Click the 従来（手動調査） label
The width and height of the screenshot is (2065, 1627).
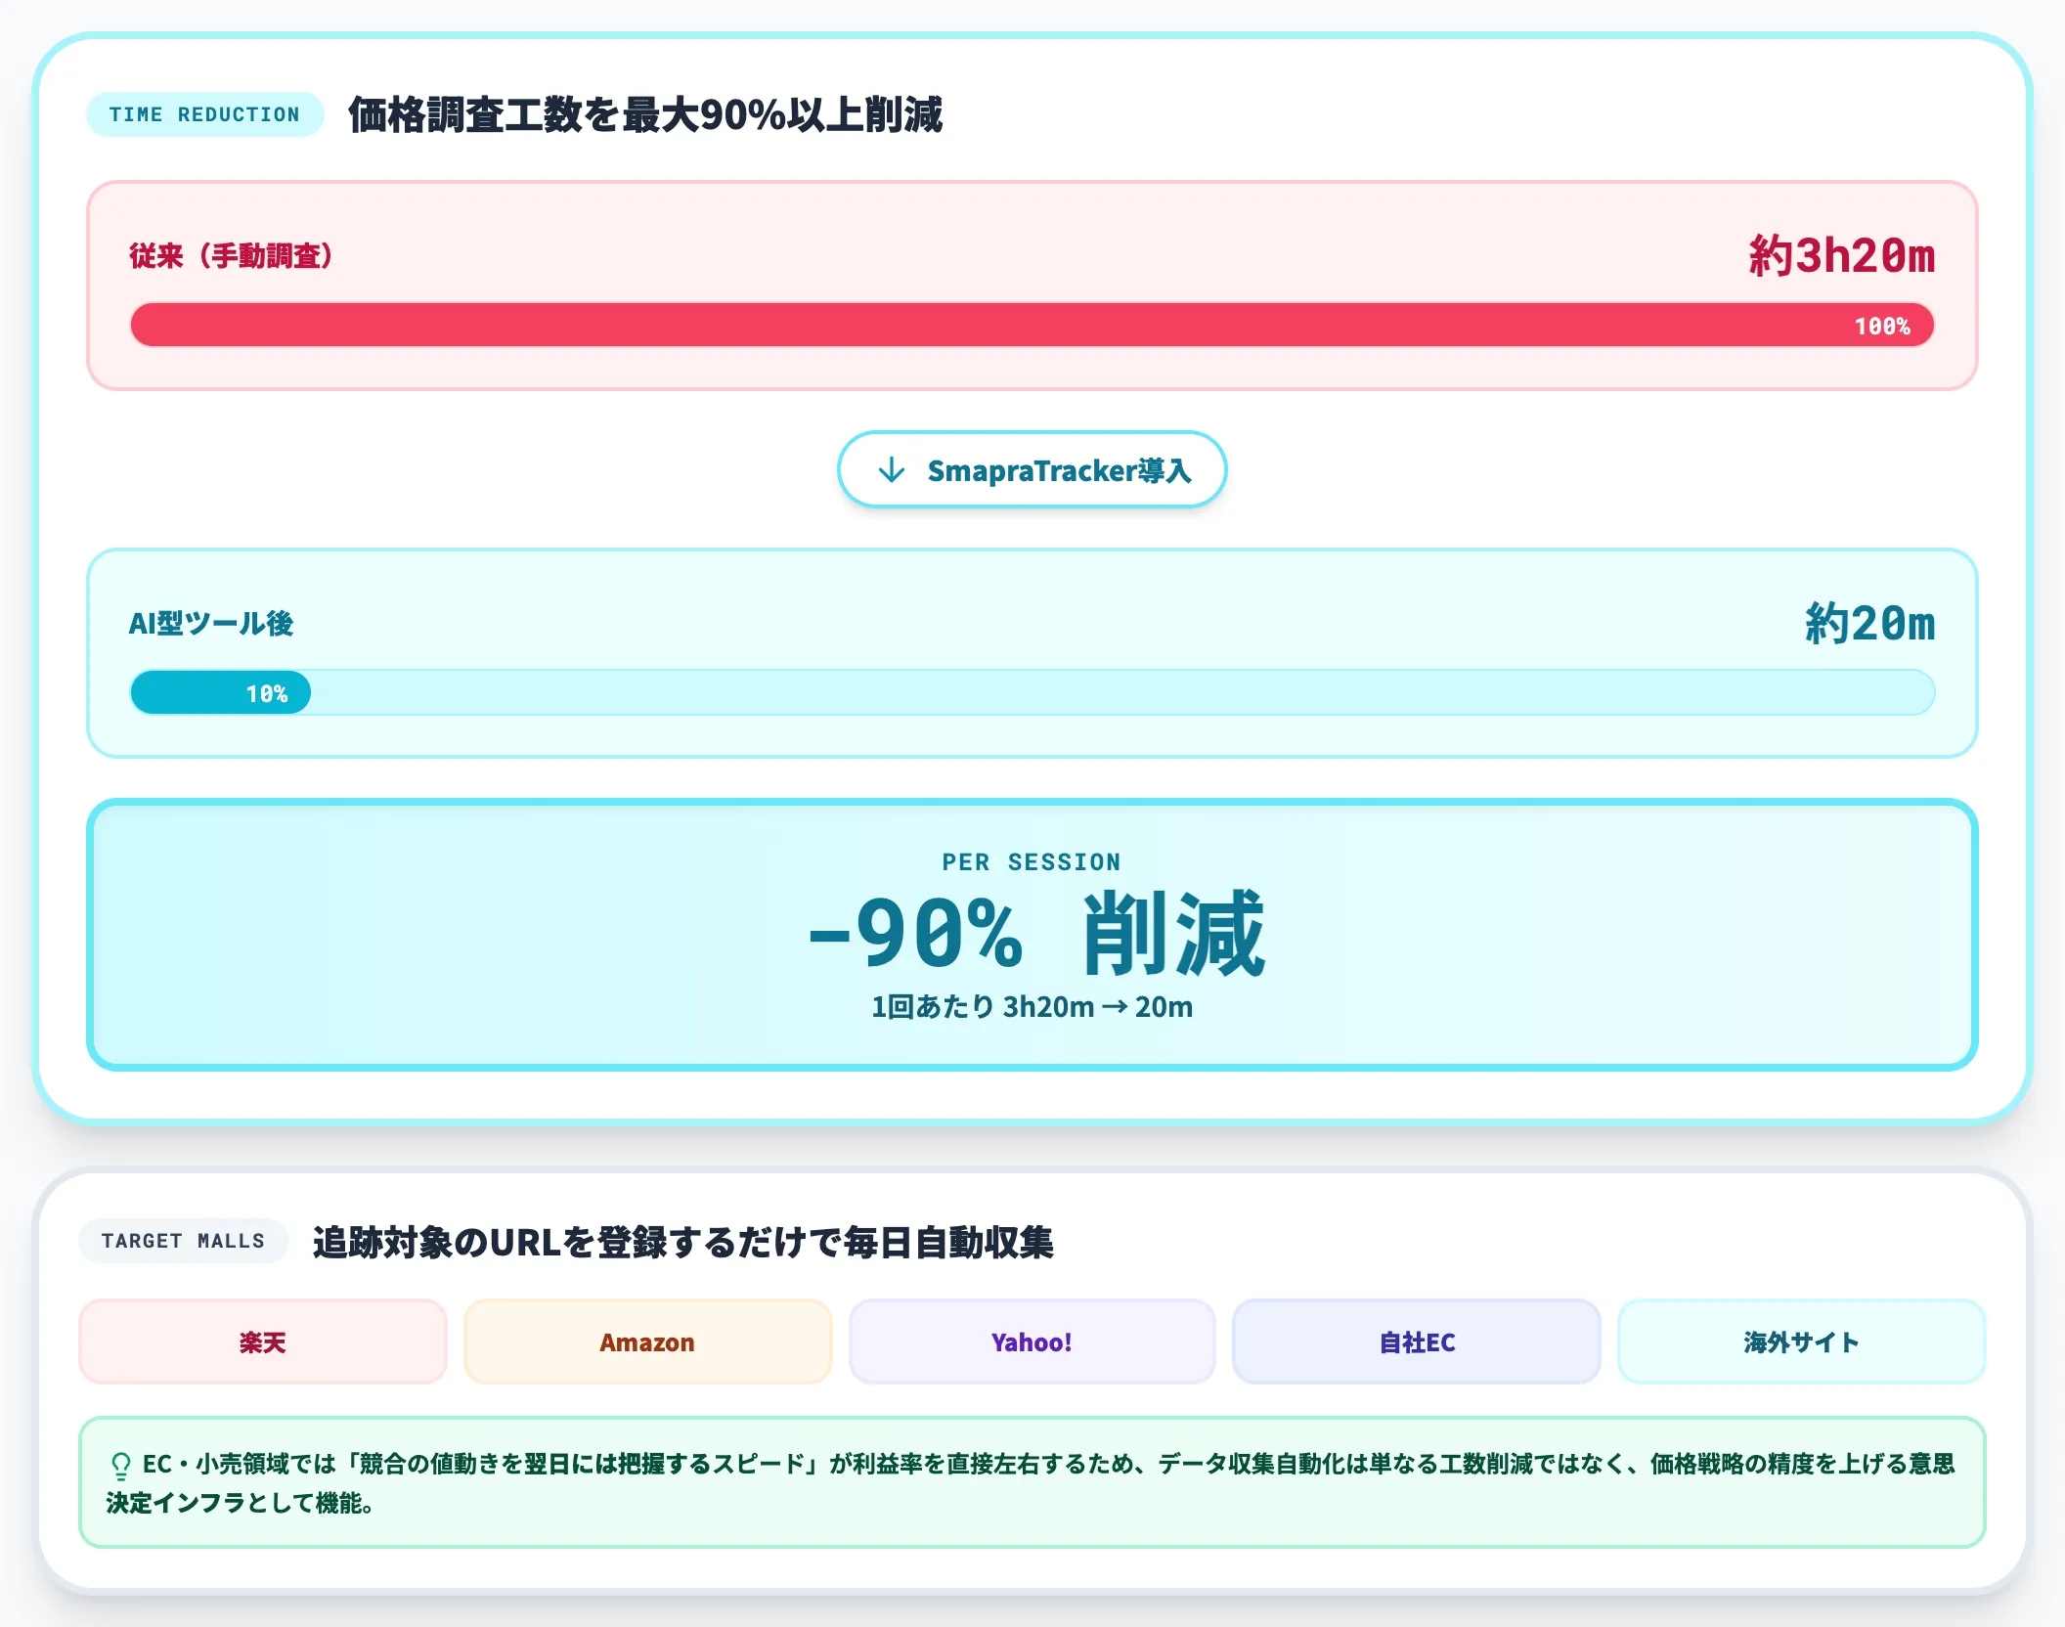click(231, 255)
